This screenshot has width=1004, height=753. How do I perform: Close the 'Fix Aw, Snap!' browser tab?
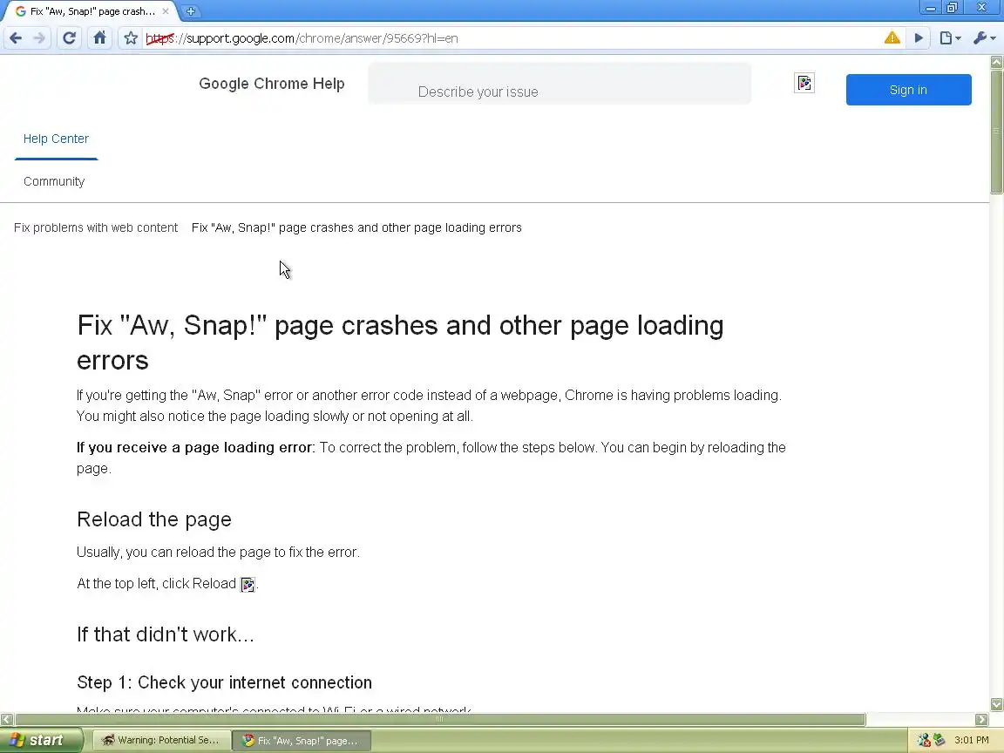(166, 11)
